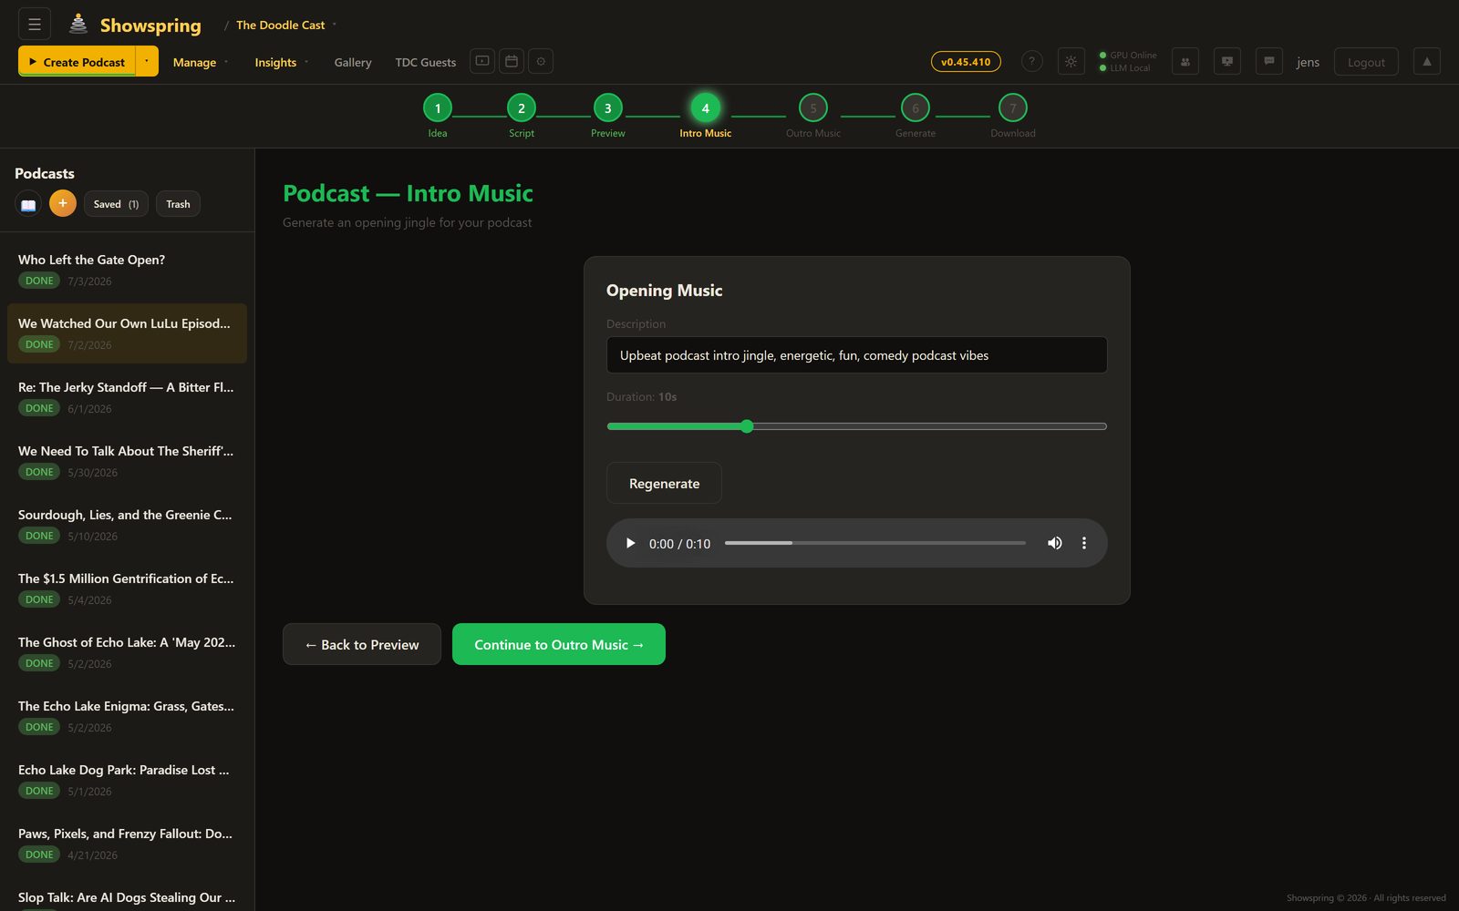
Task: Adjust the Duration slider handle
Action: click(x=747, y=426)
